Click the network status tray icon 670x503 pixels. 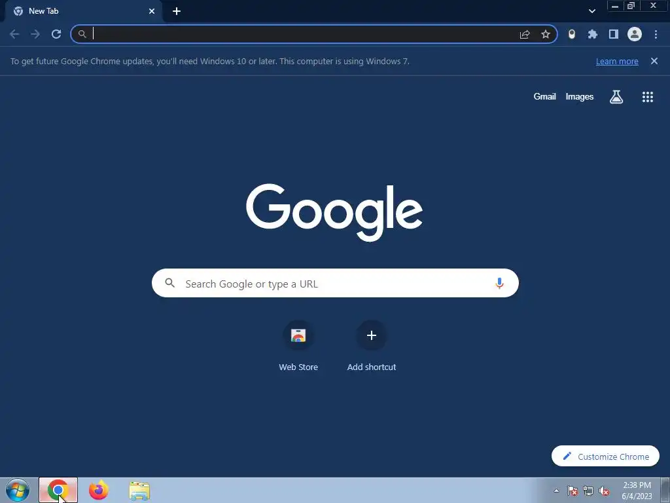588,491
